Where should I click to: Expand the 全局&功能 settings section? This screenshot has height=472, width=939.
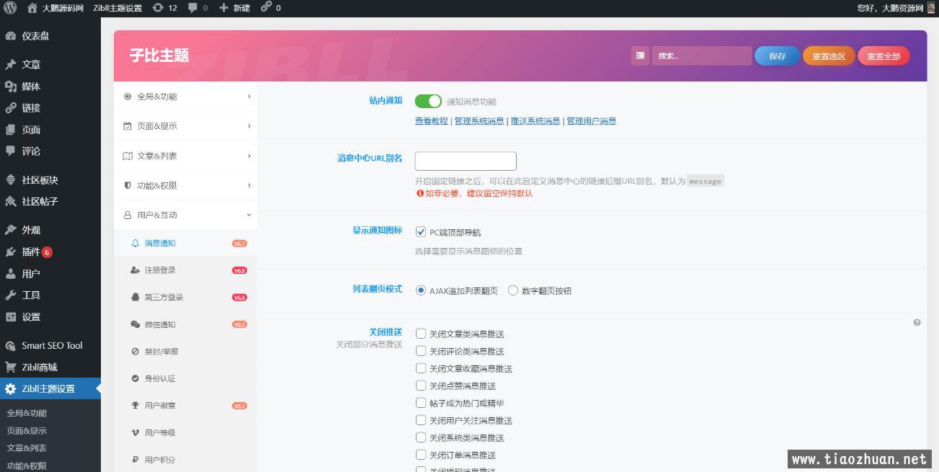click(186, 97)
